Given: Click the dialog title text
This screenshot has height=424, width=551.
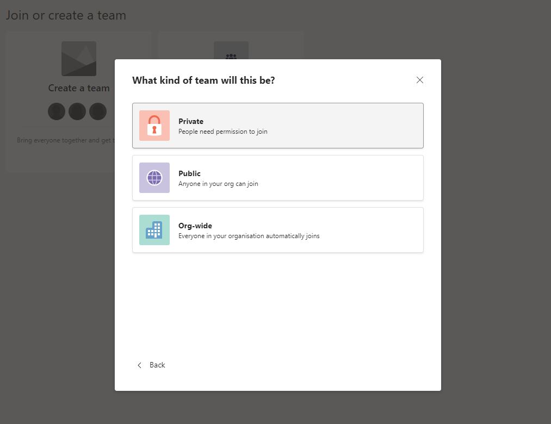Looking at the screenshot, I should [x=205, y=80].
